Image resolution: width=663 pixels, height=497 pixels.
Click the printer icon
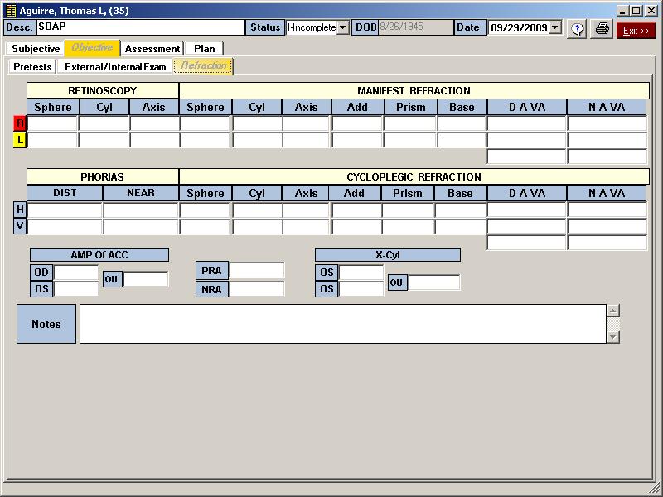tap(603, 29)
